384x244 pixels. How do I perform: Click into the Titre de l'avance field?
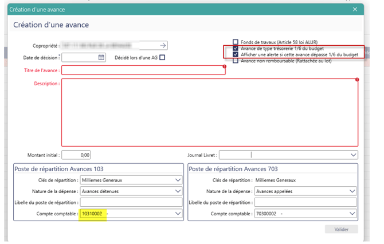click(143, 70)
